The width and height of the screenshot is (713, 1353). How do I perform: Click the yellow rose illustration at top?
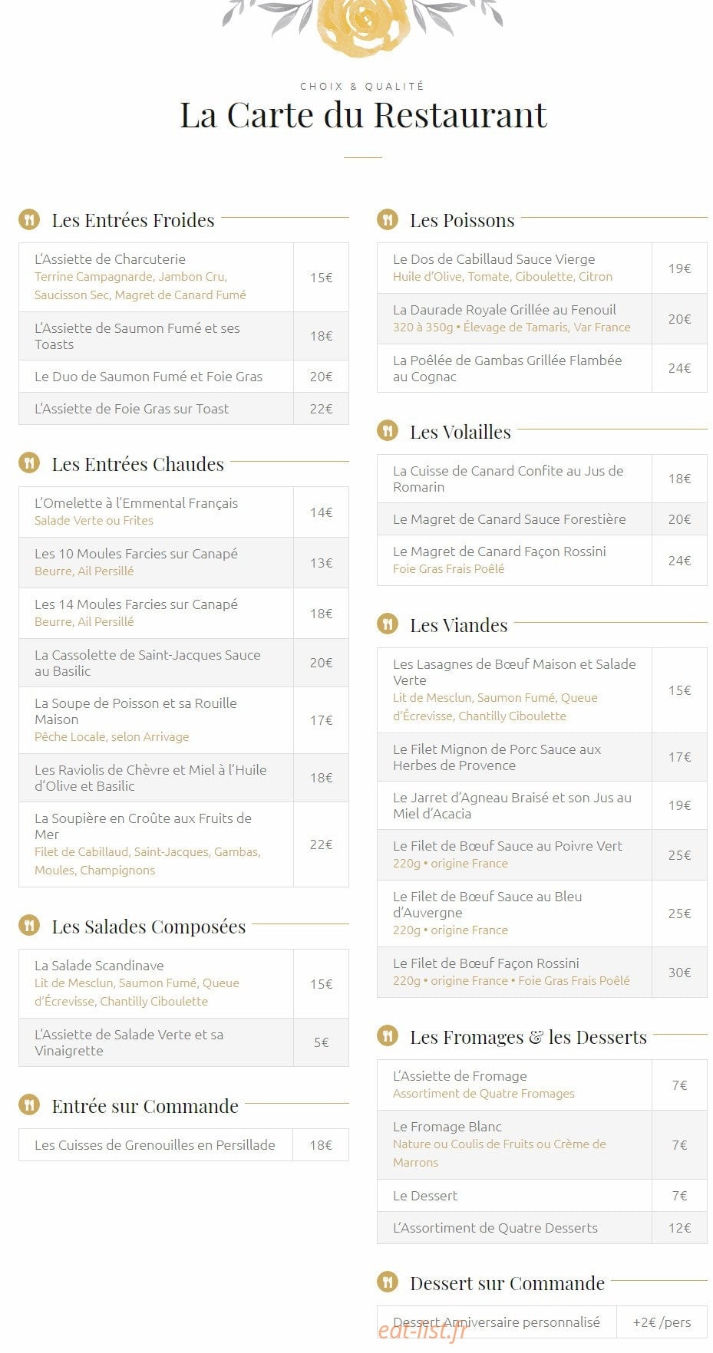click(362, 25)
